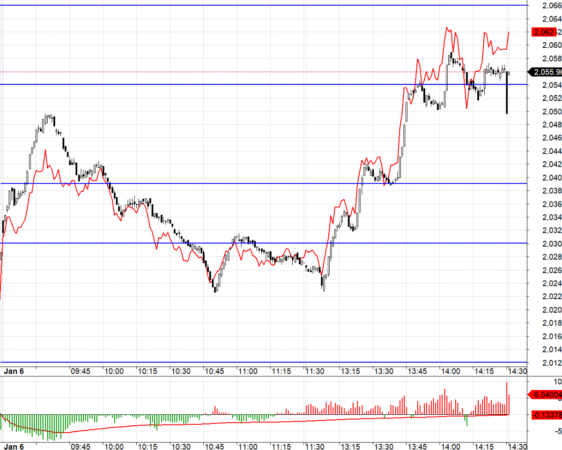562x450 pixels.
Task: Click the 11:30 label on indicator panel time axis
Action: point(314,446)
